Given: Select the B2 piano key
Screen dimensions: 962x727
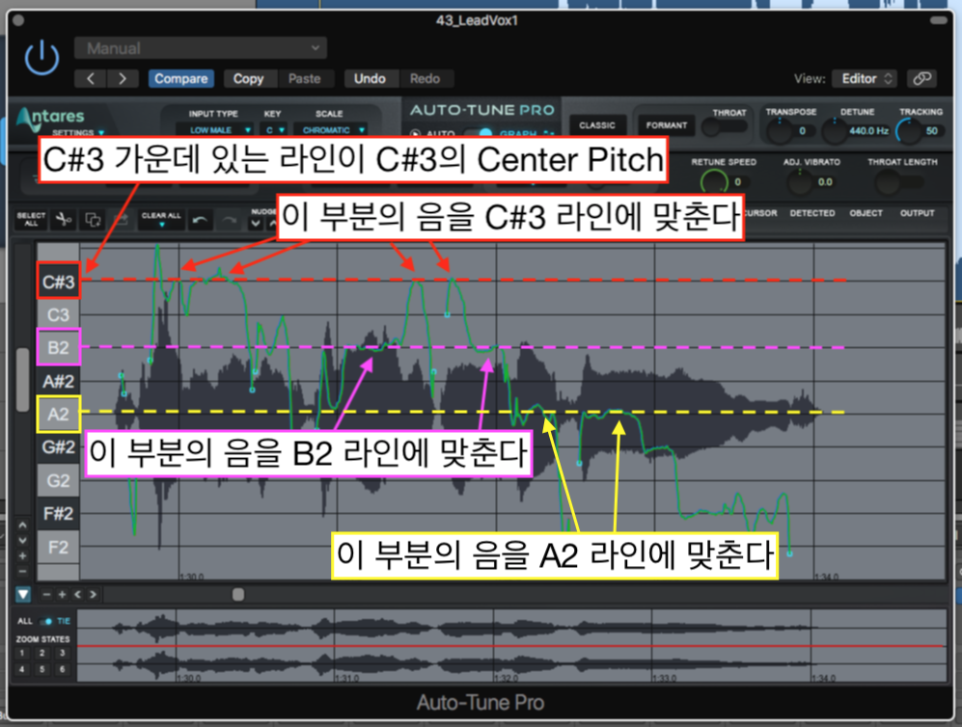Looking at the screenshot, I should [x=58, y=347].
